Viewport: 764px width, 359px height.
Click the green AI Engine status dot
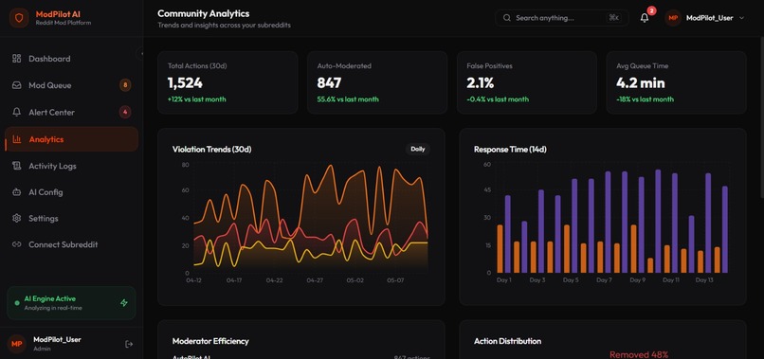17,303
